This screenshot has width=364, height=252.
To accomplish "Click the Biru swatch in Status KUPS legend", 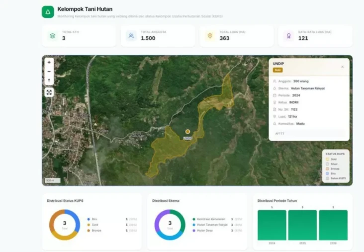I will coord(327,173).
